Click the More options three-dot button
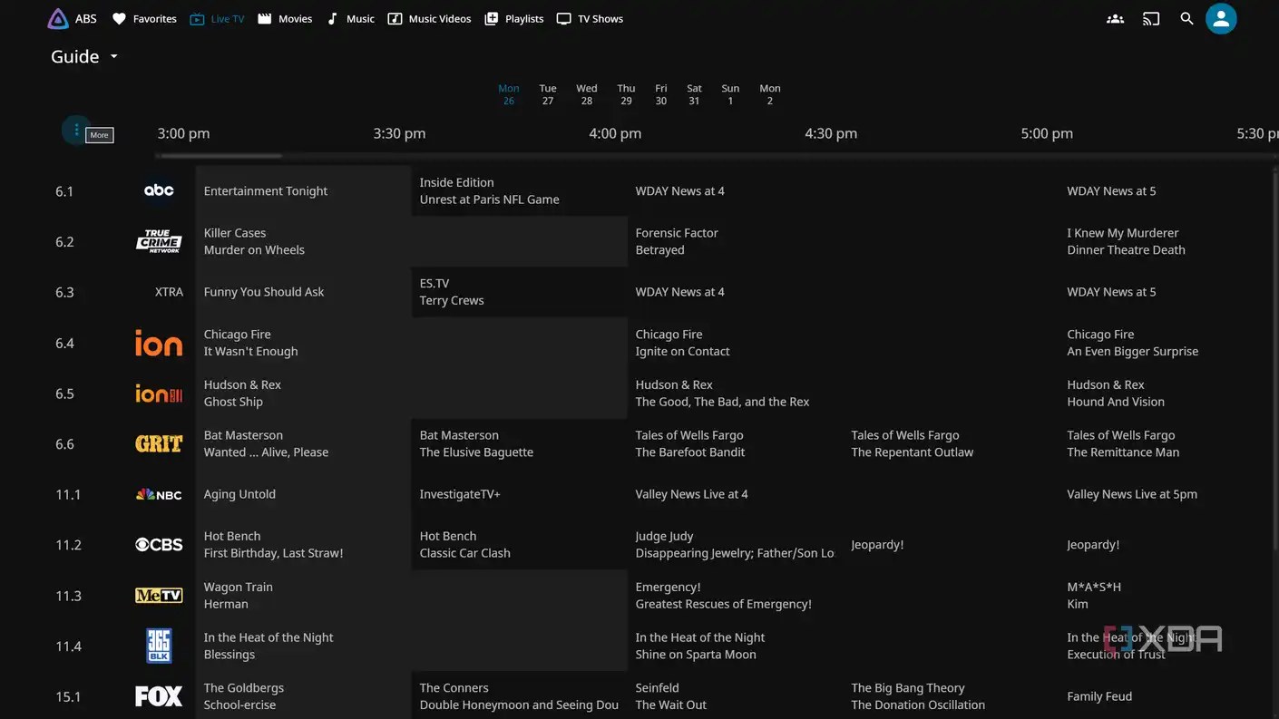Viewport: 1279px width, 719px height. pos(76,130)
